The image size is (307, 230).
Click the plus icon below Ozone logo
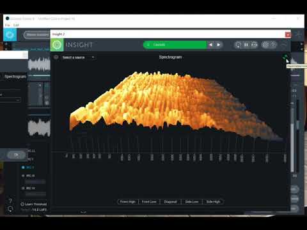tap(6, 44)
